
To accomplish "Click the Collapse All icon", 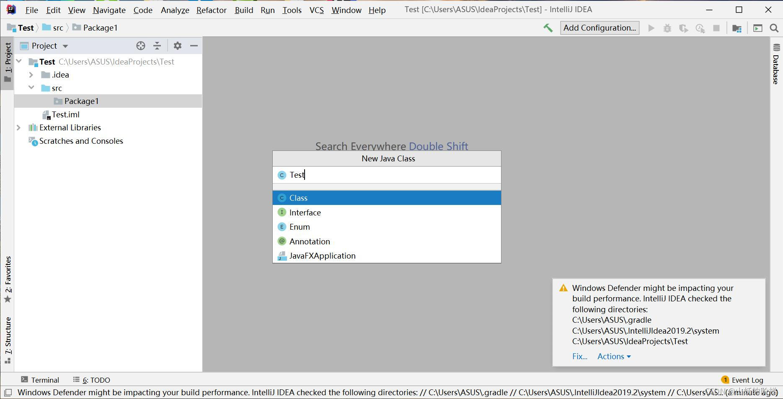I will tap(157, 46).
